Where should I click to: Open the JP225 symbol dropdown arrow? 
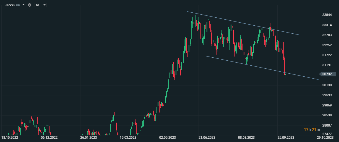click(x=24, y=5)
